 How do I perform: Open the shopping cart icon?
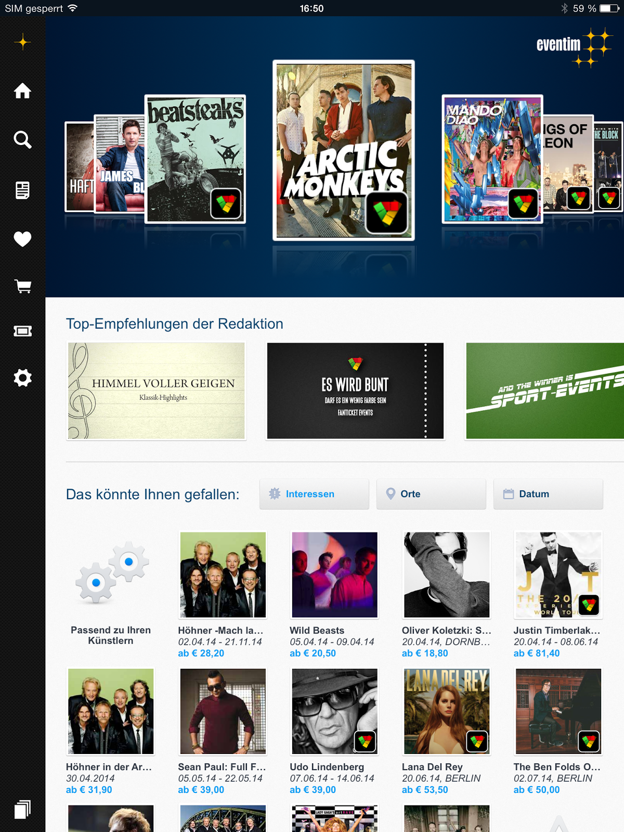click(x=22, y=286)
